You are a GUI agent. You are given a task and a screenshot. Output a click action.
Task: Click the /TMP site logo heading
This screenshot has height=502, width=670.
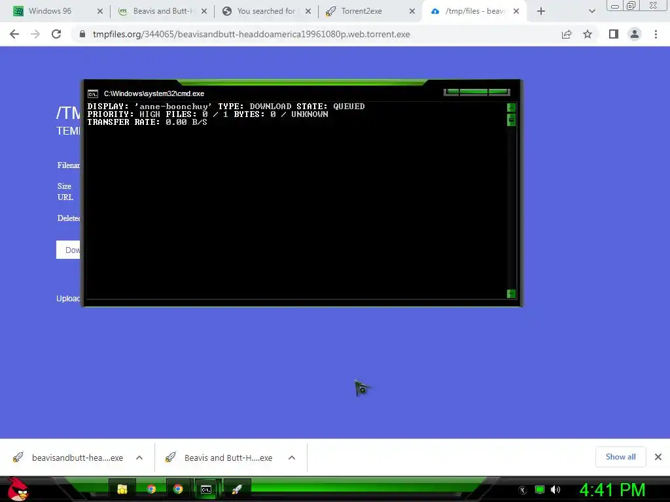(68, 112)
